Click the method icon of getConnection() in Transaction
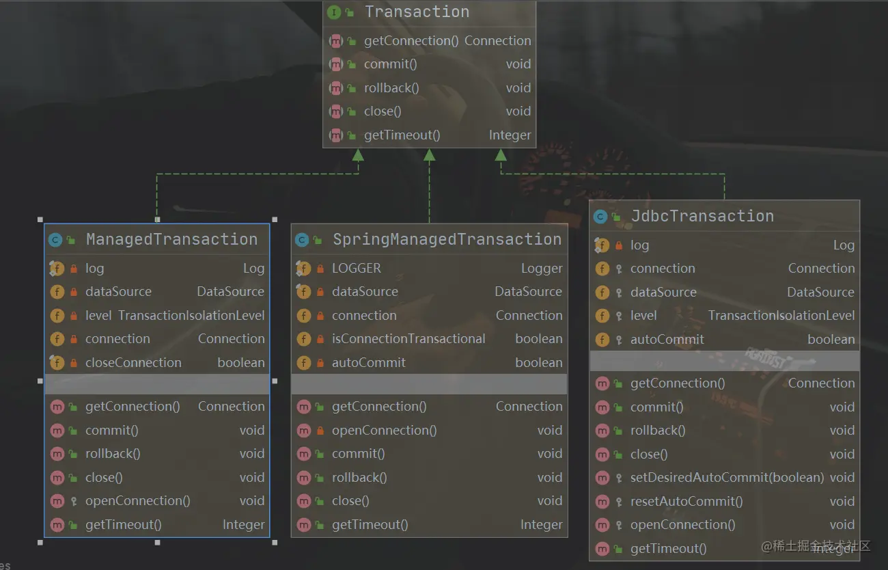The width and height of the screenshot is (888, 570). 335,41
